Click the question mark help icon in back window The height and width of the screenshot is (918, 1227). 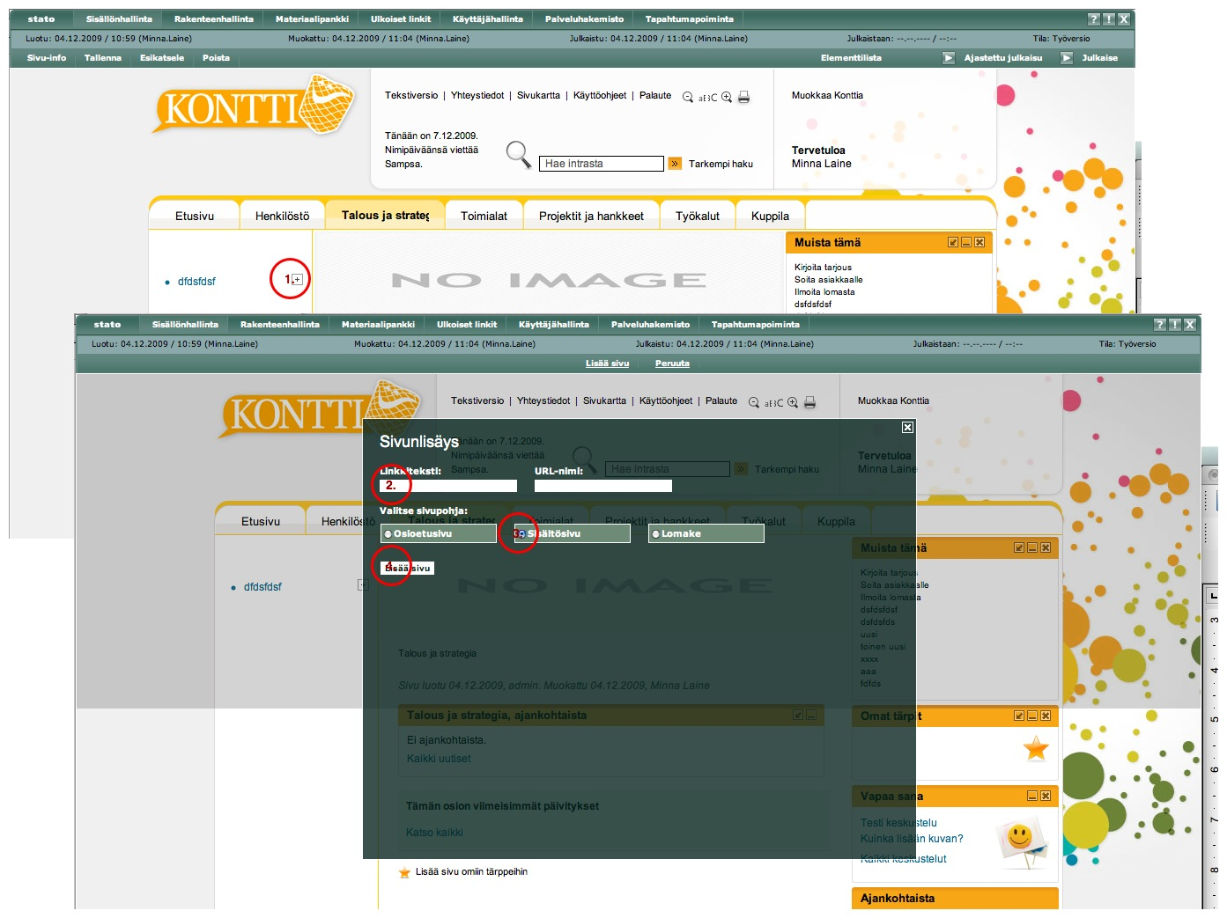(x=1094, y=18)
